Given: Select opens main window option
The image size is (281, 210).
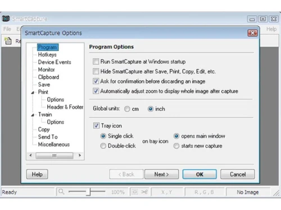Looking at the screenshot, I should (176, 136).
